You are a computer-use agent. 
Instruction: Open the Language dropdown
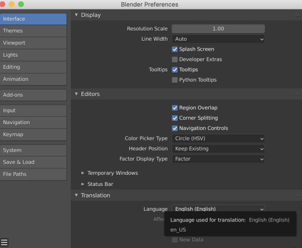tap(218, 208)
